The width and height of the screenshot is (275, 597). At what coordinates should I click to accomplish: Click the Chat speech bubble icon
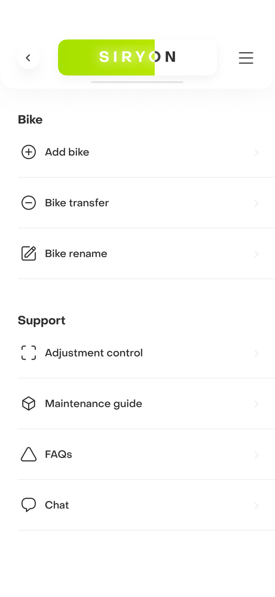[29, 505]
